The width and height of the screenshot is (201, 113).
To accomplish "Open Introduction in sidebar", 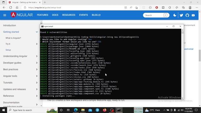I will click(10, 25).
